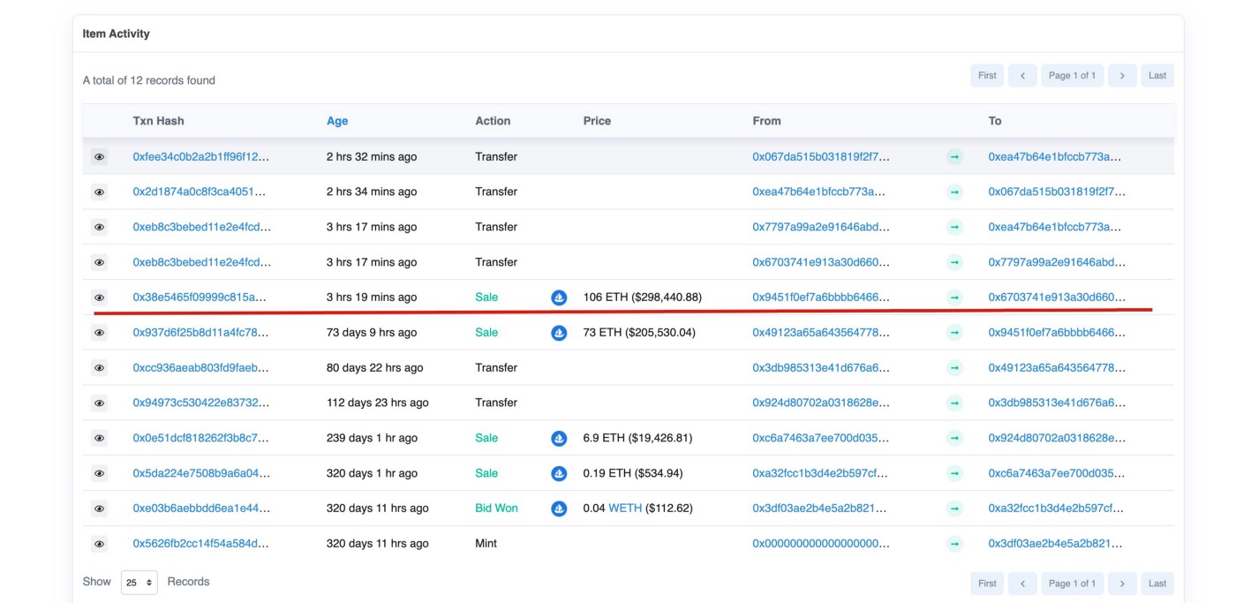This screenshot has width=1236, height=603.
Task: Sort table by Age column header
Action: (x=337, y=121)
